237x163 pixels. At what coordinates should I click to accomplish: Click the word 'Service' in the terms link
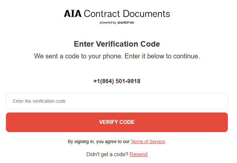156,141
